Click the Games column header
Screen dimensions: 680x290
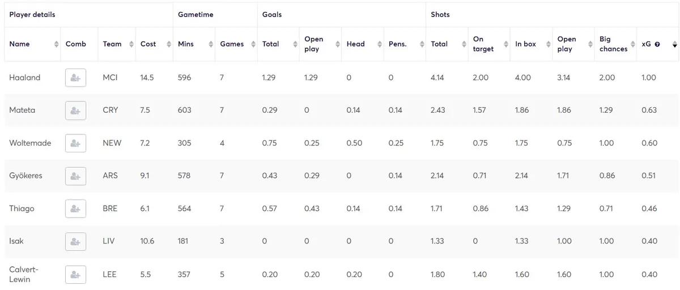coord(232,44)
